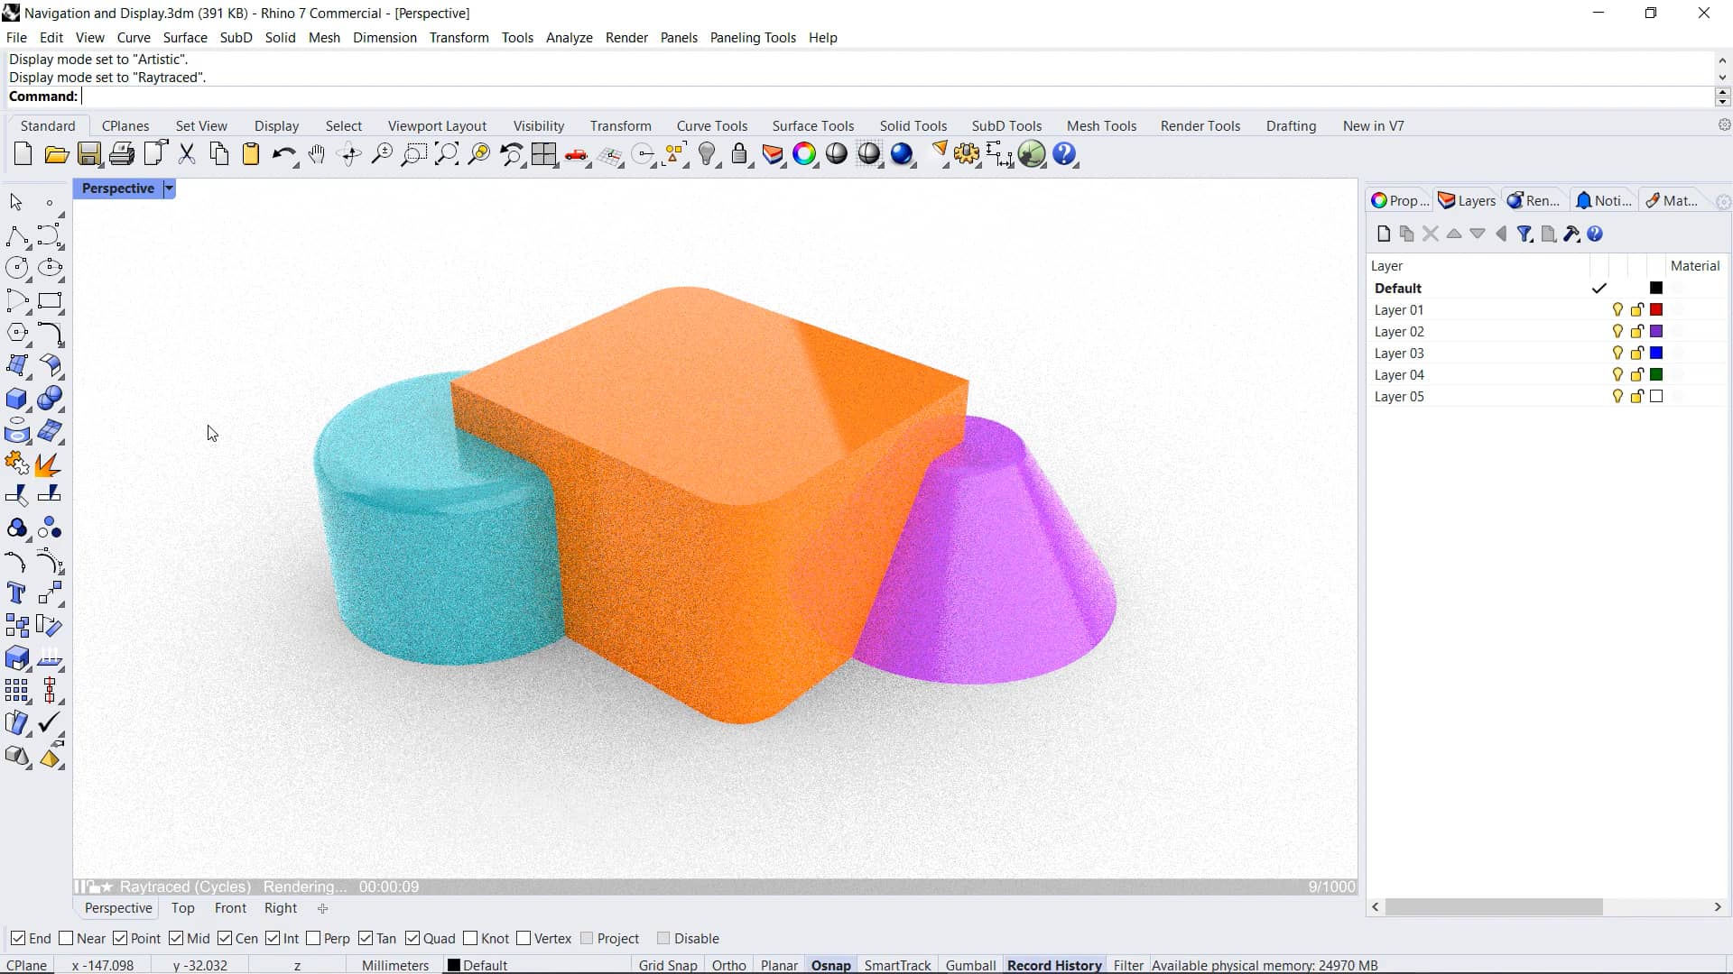Open the Render tool on the Standard toolbar
1733x974 pixels.
(x=904, y=154)
